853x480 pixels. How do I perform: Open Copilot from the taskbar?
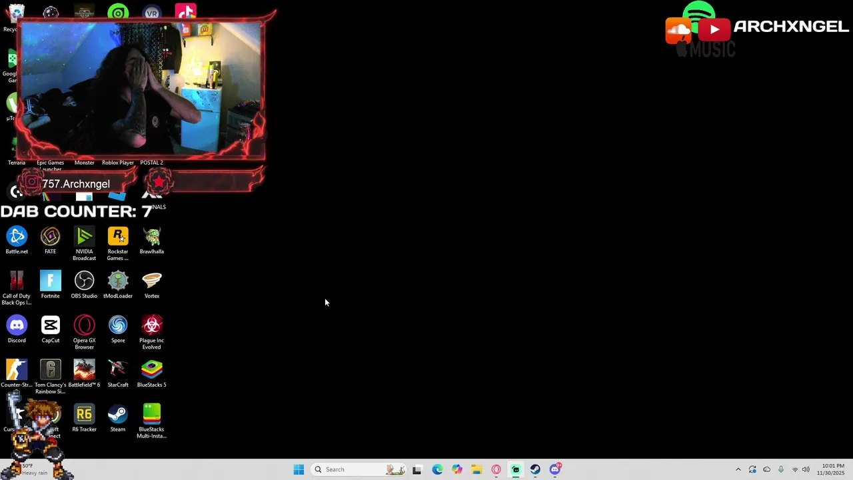tap(456, 469)
